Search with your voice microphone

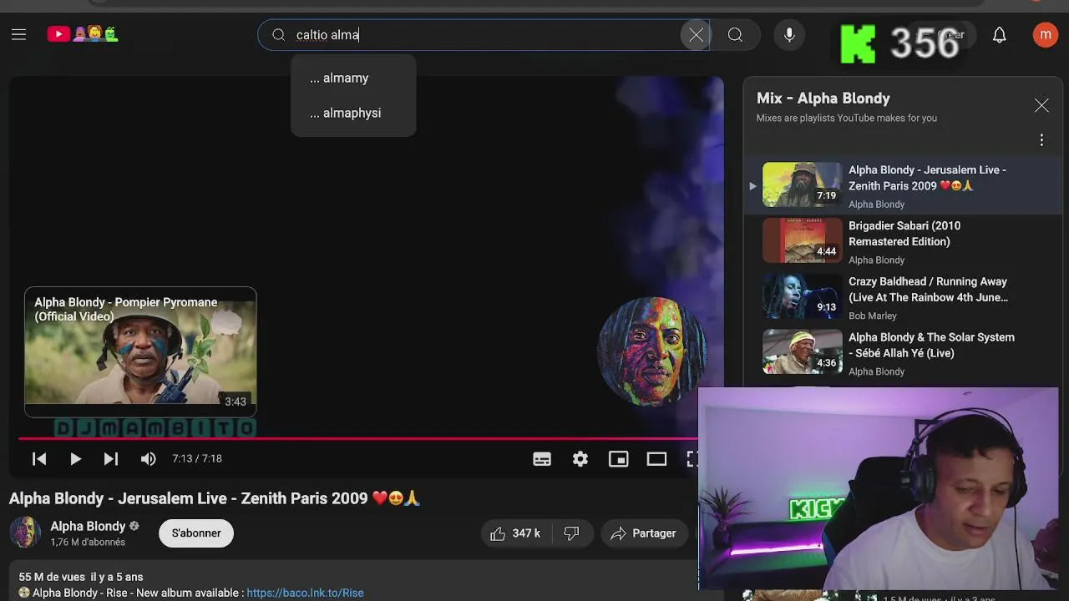pyautogui.click(x=789, y=35)
